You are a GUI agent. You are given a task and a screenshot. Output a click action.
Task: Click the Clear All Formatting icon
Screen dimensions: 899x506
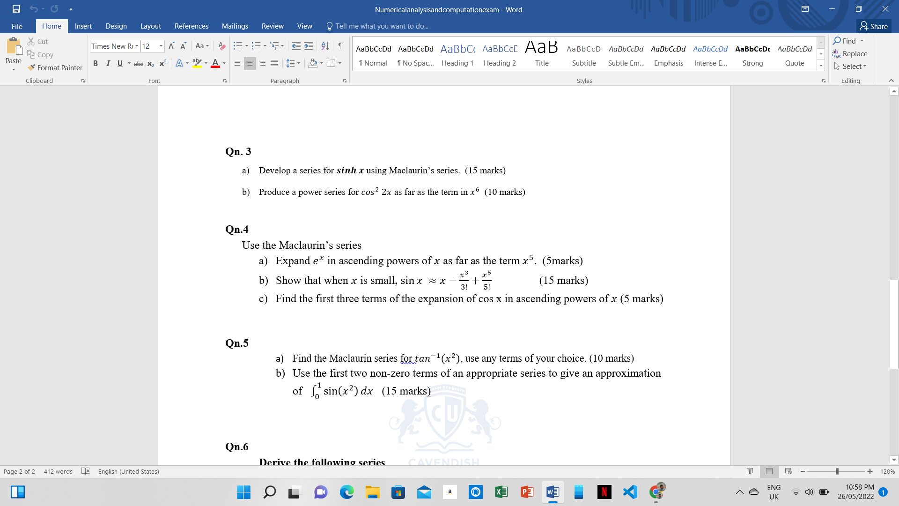point(222,46)
